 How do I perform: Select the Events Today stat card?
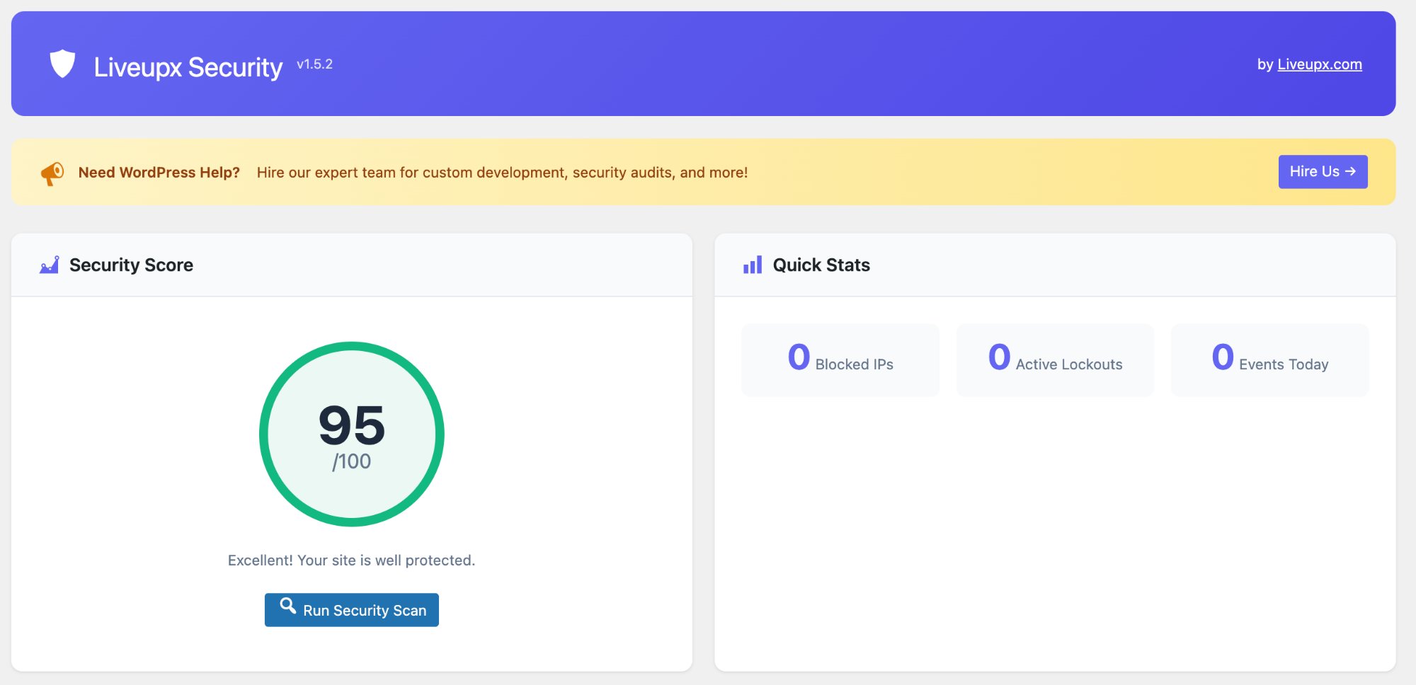1270,360
